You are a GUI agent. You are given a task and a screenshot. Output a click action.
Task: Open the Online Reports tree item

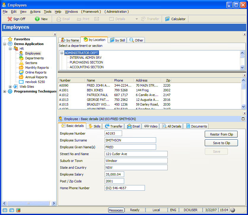click(36, 72)
